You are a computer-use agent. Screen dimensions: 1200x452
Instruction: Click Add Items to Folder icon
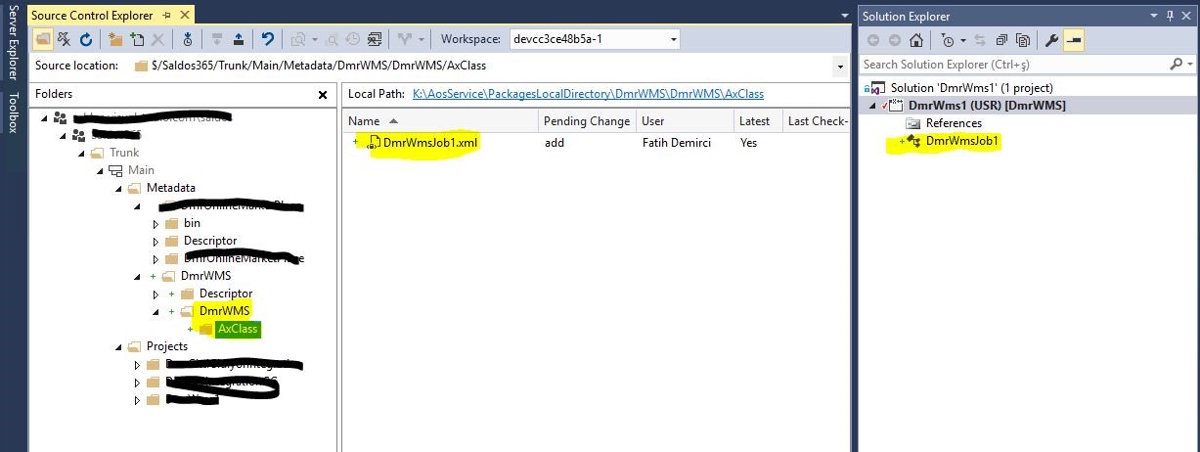[x=137, y=39]
